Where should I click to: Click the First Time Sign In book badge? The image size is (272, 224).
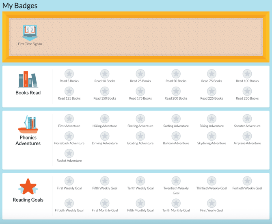(30, 31)
